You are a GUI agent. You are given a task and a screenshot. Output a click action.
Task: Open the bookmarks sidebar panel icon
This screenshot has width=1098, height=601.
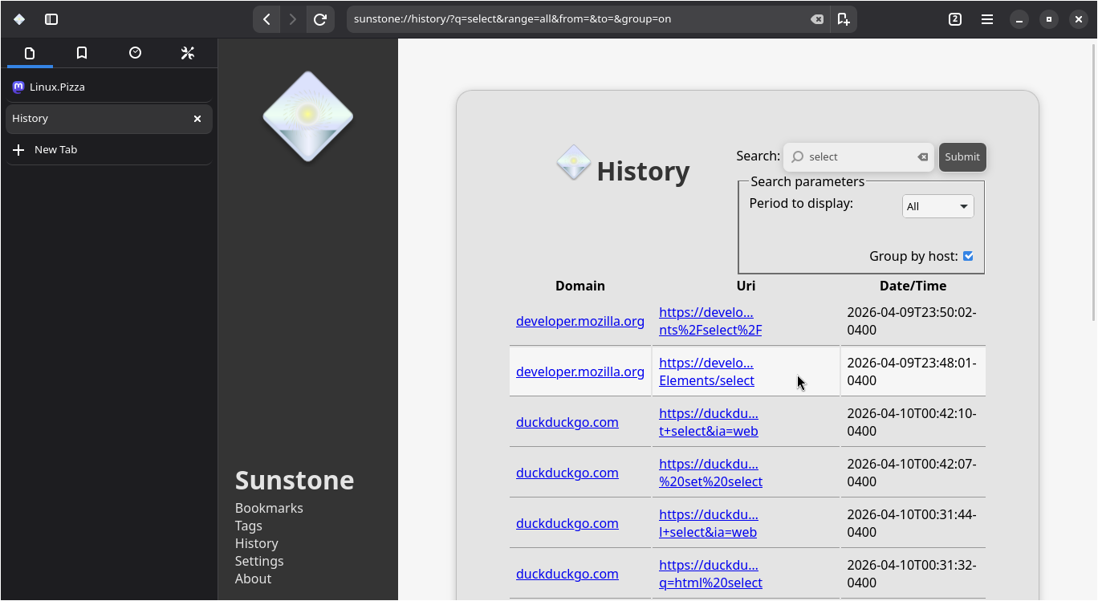(82, 53)
